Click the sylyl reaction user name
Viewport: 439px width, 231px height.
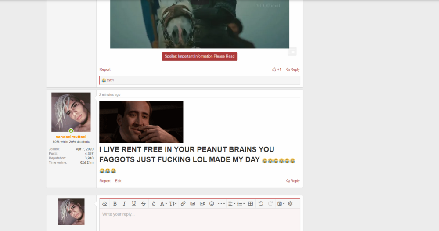[110, 80]
